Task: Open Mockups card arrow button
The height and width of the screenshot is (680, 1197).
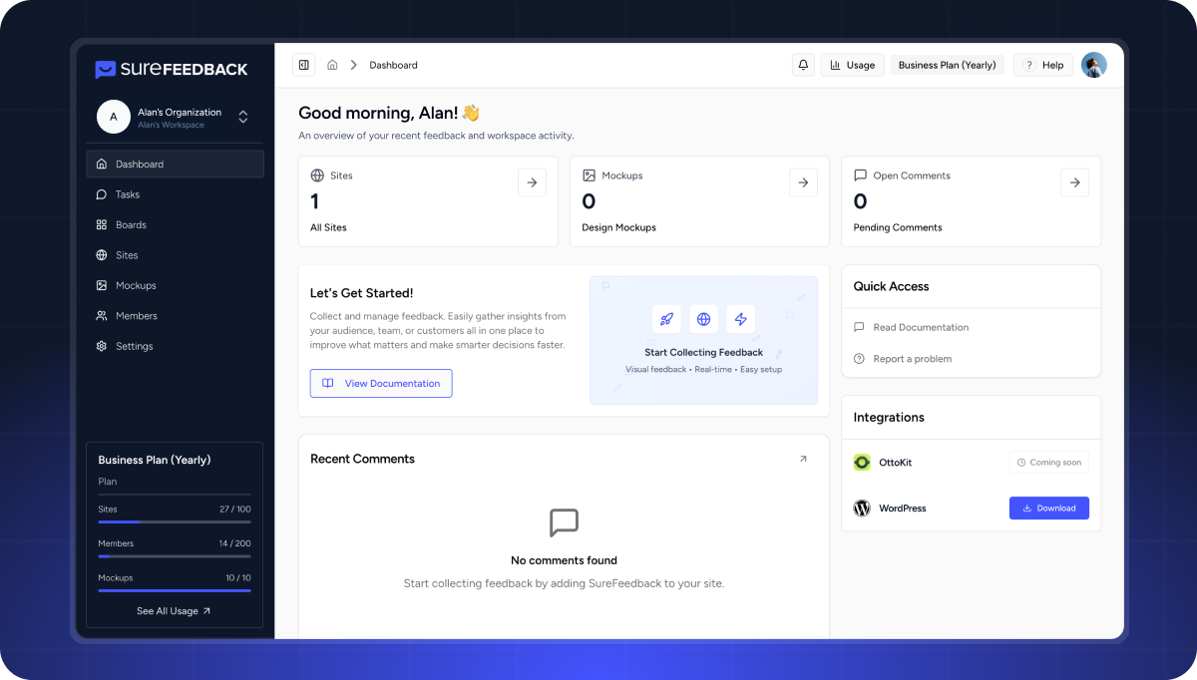Action: [x=803, y=182]
